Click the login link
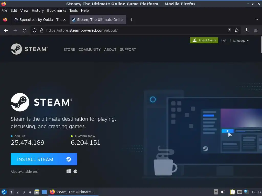The height and width of the screenshot is (196, 262). [224, 40]
